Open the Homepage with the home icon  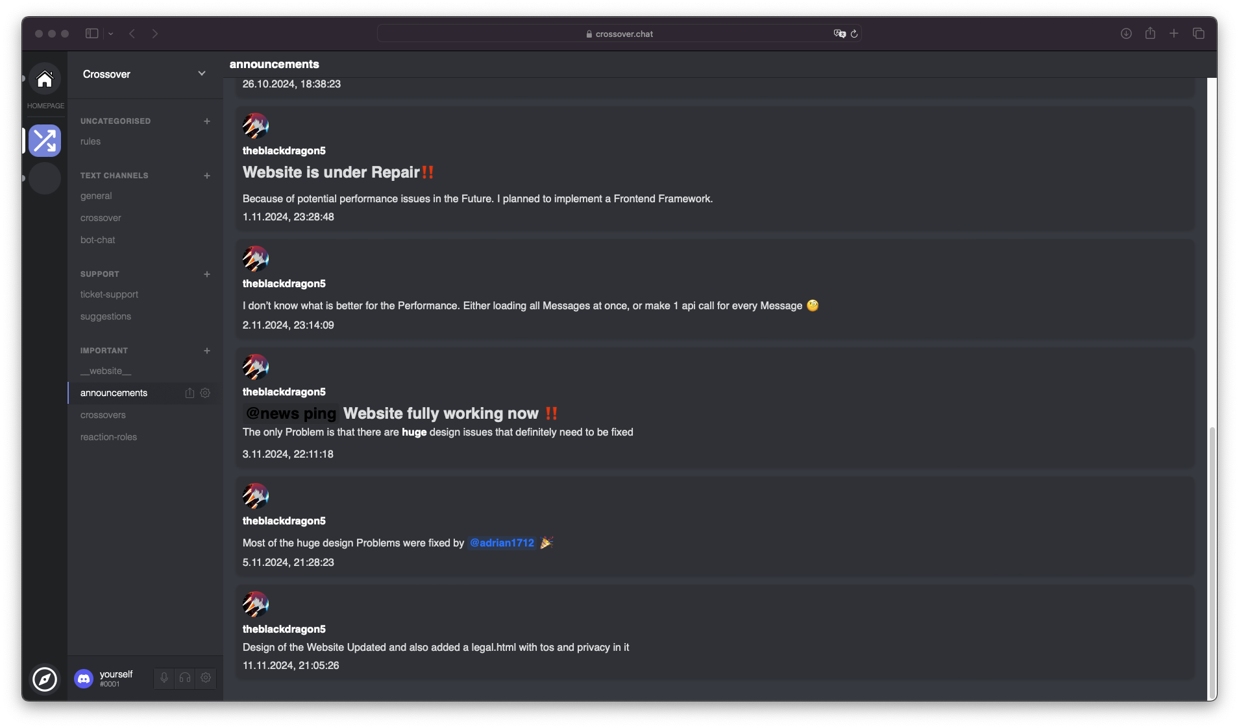pos(44,80)
